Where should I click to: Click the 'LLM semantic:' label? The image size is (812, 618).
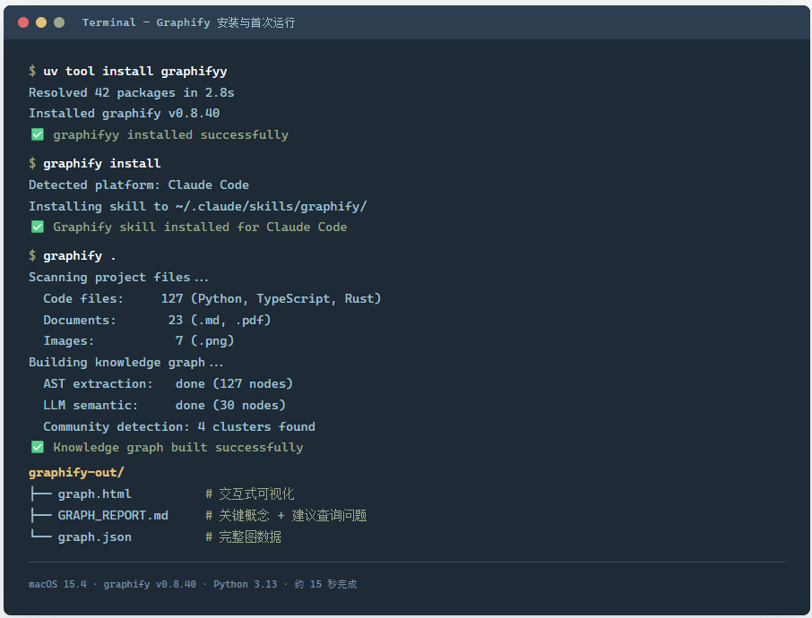91,405
